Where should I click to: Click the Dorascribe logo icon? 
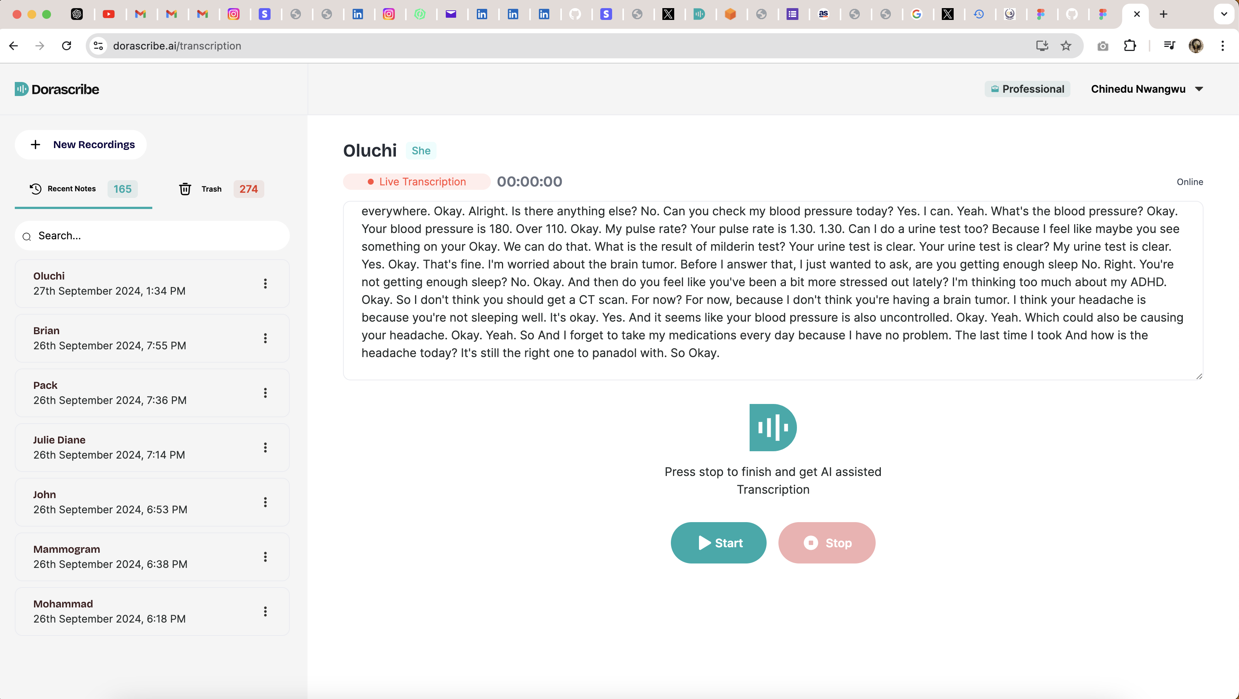[x=21, y=89]
